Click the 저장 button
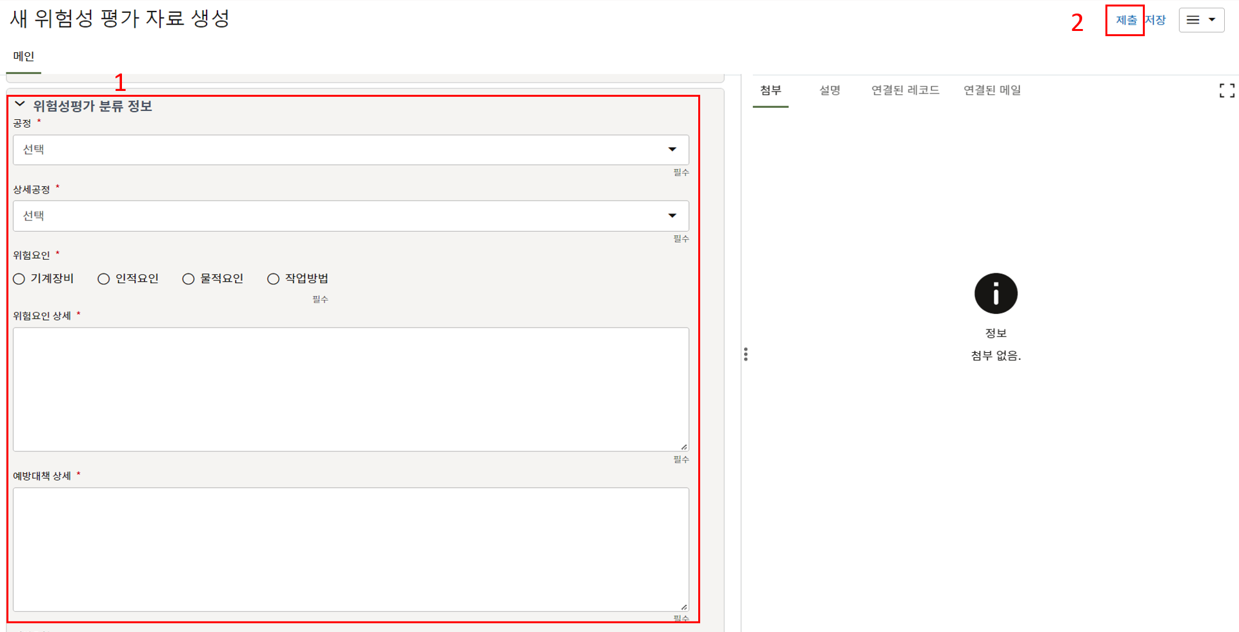Screen dimensions: 1239x632 [1155, 21]
